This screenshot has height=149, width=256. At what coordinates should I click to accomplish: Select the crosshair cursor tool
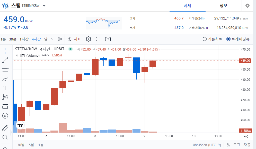click(5, 51)
